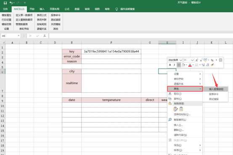Open the accounting format dropdown arrow
Screen dimensions: 233x155
click(x=209, y=60)
